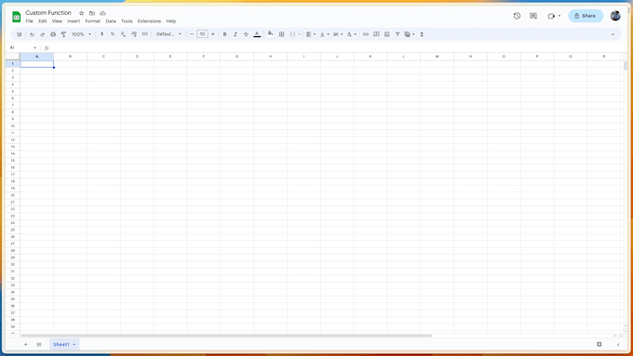Open the Help menu
633x356 pixels.
click(x=171, y=21)
